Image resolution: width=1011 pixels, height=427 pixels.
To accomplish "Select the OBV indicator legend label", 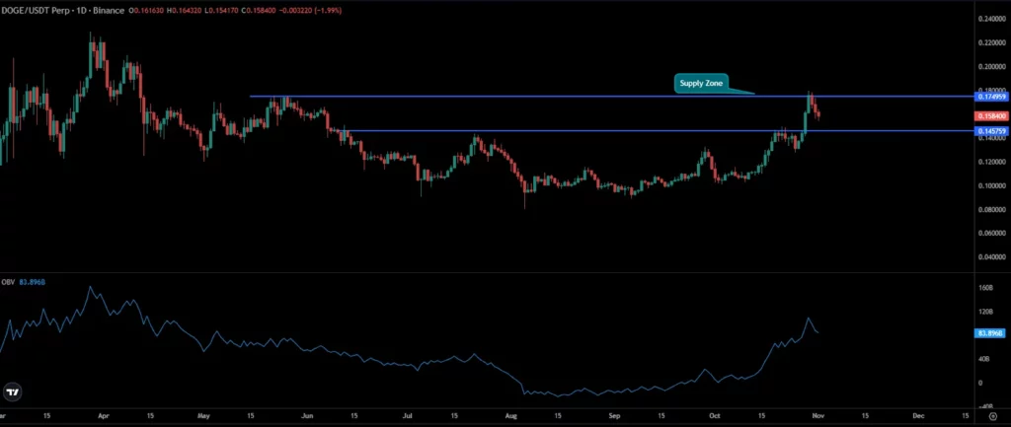I will tap(9, 282).
